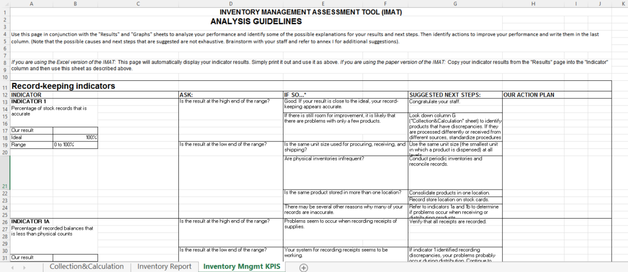Click the INDICATOR column header cell

coord(95,95)
